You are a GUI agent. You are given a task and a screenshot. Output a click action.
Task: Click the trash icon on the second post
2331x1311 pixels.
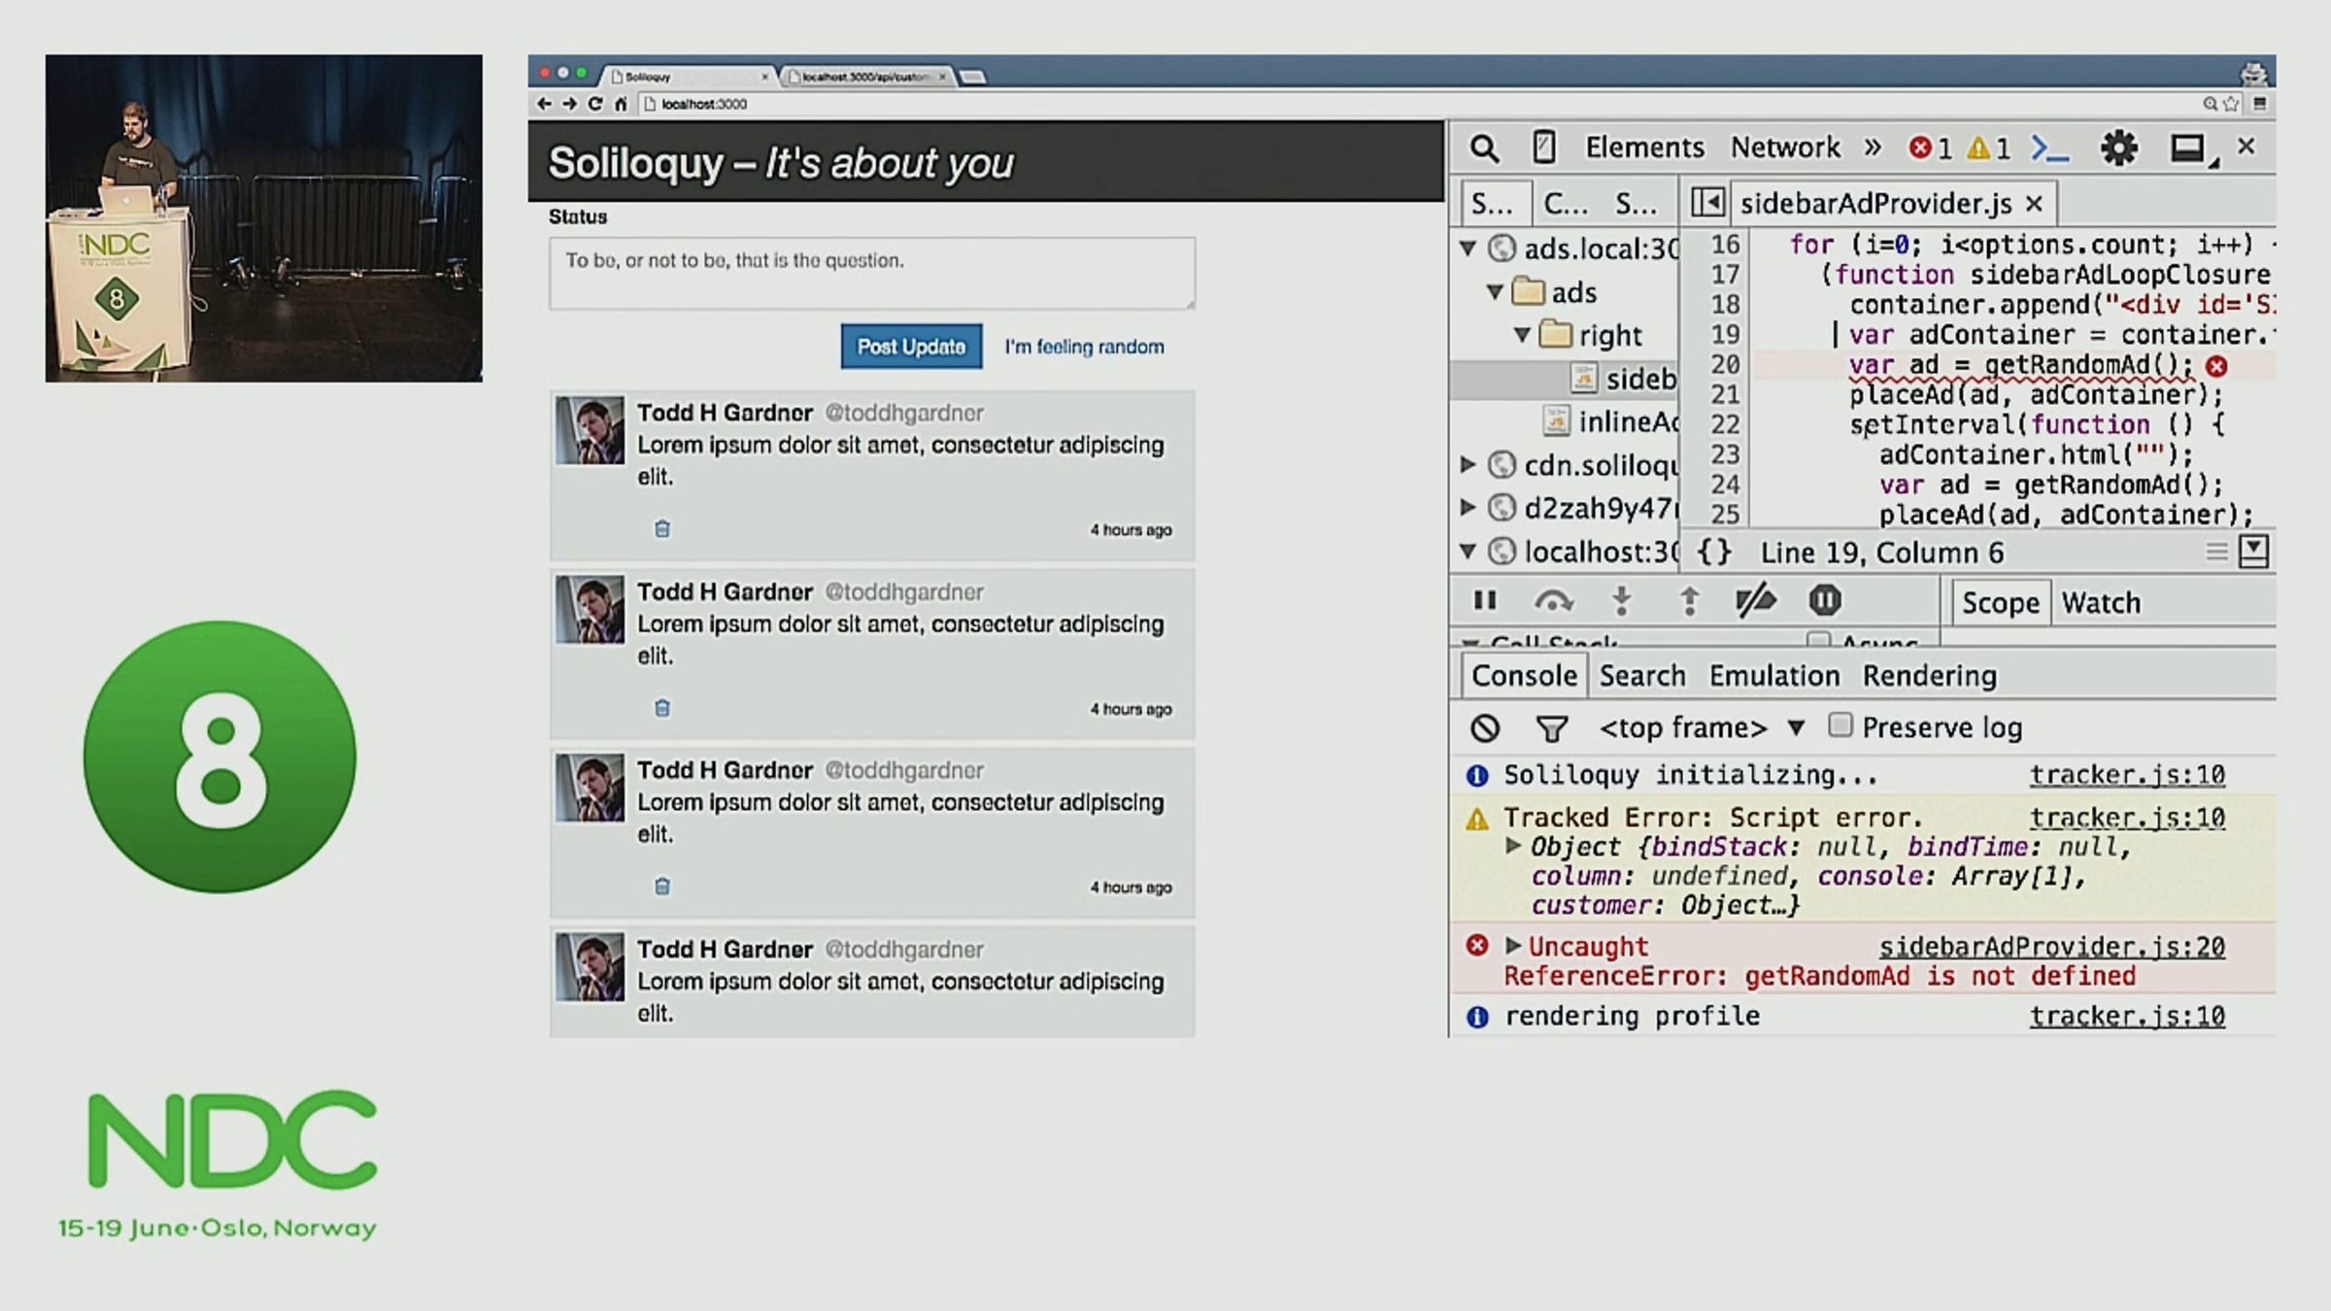[662, 708]
